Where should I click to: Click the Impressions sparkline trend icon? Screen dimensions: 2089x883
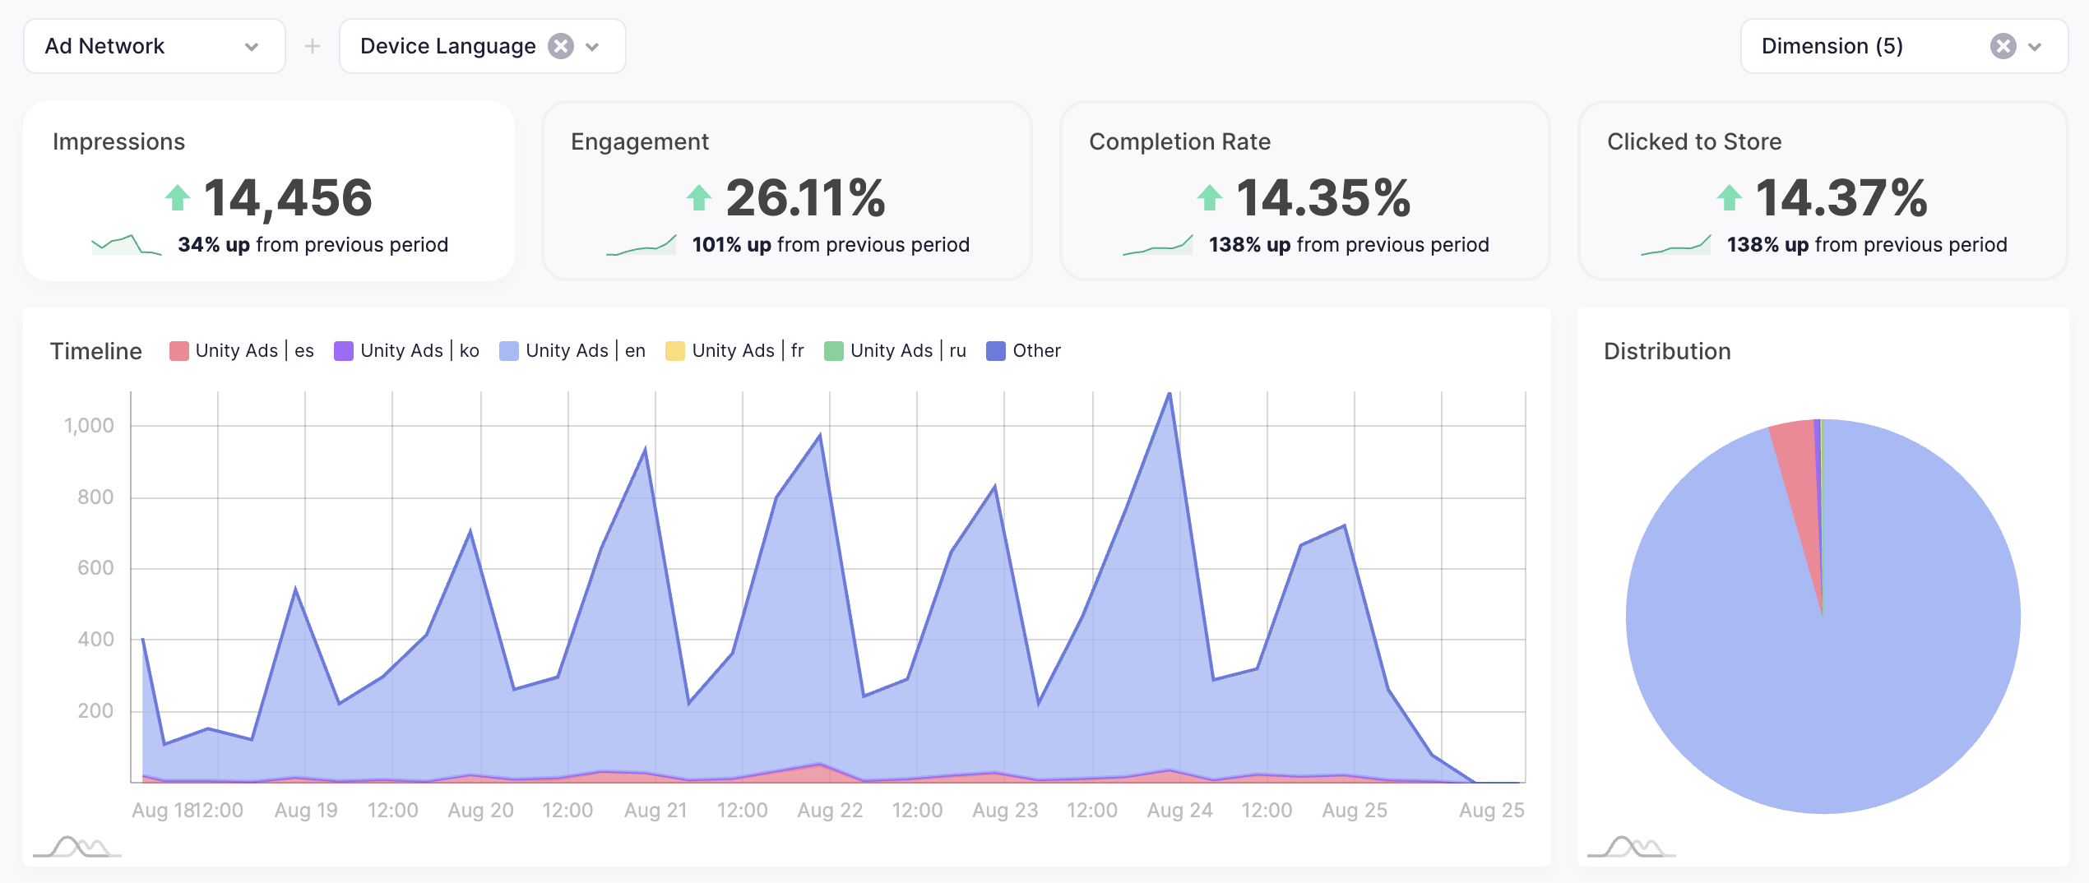coord(126,245)
